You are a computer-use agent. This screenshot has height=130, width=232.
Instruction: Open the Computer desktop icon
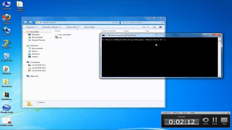coord(7,5)
